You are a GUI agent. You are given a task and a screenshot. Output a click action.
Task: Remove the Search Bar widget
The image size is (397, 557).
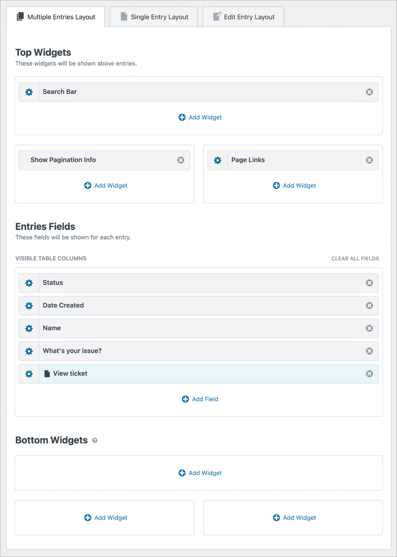pos(369,92)
